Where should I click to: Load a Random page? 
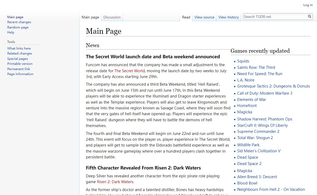(18, 27)
